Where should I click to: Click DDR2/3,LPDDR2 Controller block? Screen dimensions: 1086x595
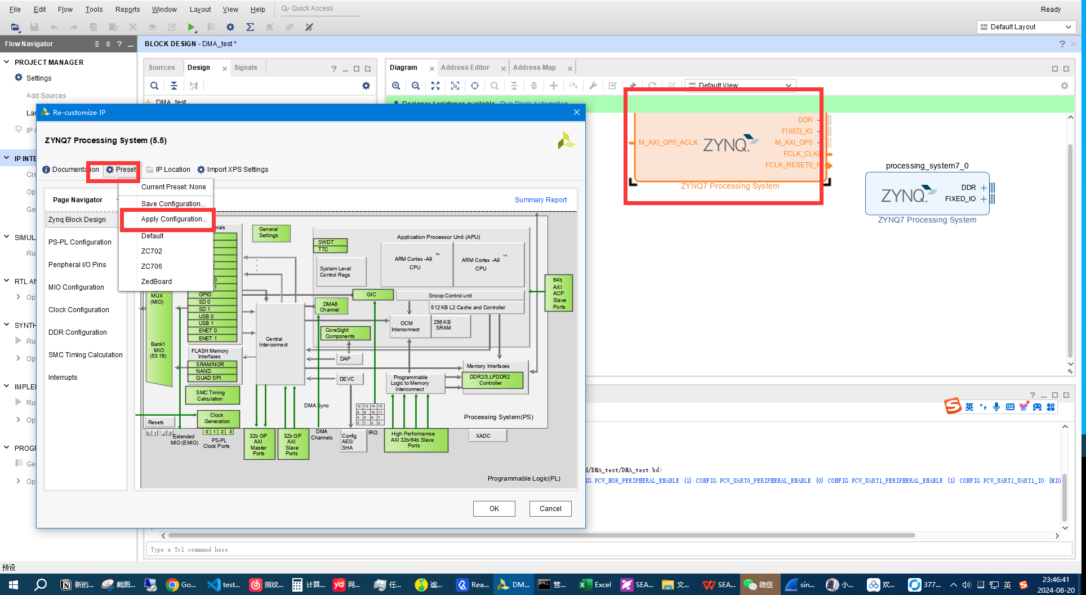492,380
